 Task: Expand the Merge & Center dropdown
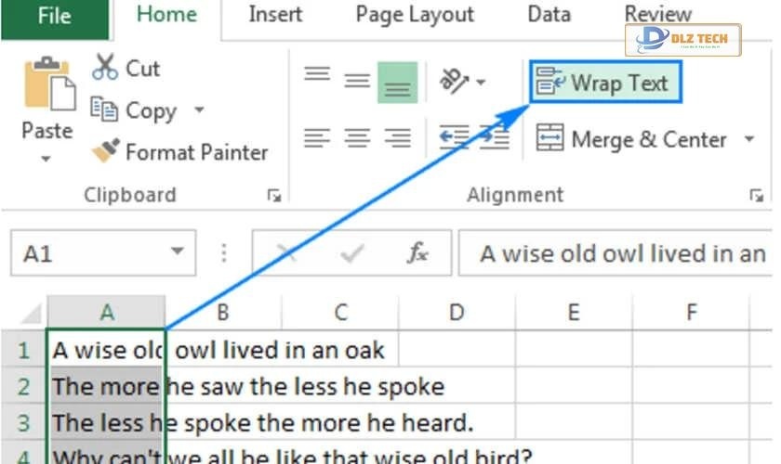pos(748,140)
